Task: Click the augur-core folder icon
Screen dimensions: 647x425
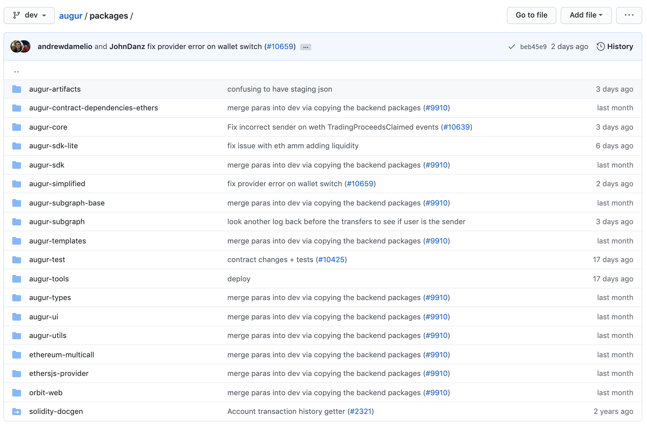Action: (17, 127)
